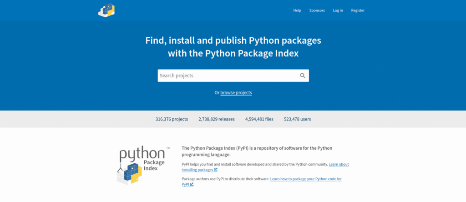The image size is (466, 202).
Task: Open the Register page
Action: click(358, 10)
